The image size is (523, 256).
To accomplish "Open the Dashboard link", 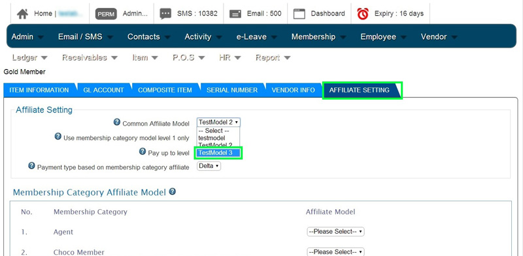I will point(328,14).
